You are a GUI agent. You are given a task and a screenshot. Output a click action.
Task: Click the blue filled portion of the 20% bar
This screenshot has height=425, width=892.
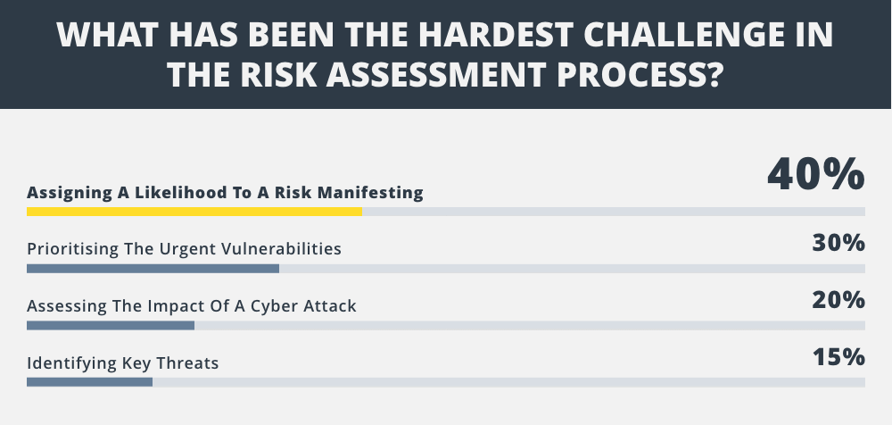point(111,325)
